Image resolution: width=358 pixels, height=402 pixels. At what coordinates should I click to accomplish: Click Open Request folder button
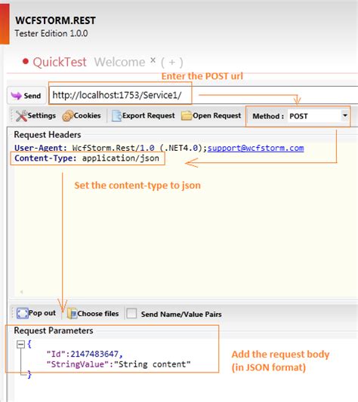click(x=211, y=115)
